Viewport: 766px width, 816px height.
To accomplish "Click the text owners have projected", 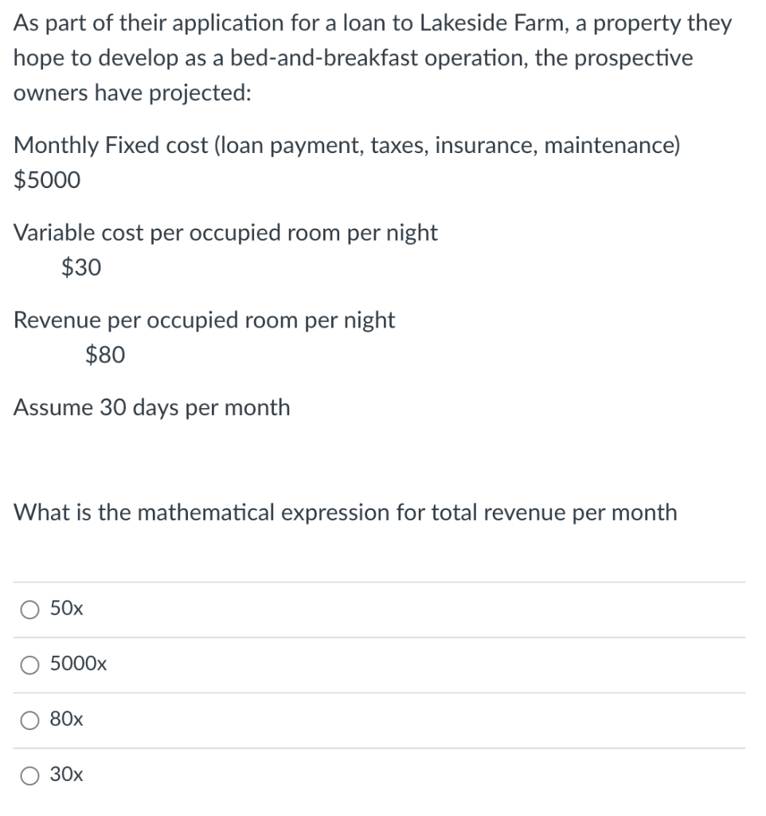I will tap(133, 92).
